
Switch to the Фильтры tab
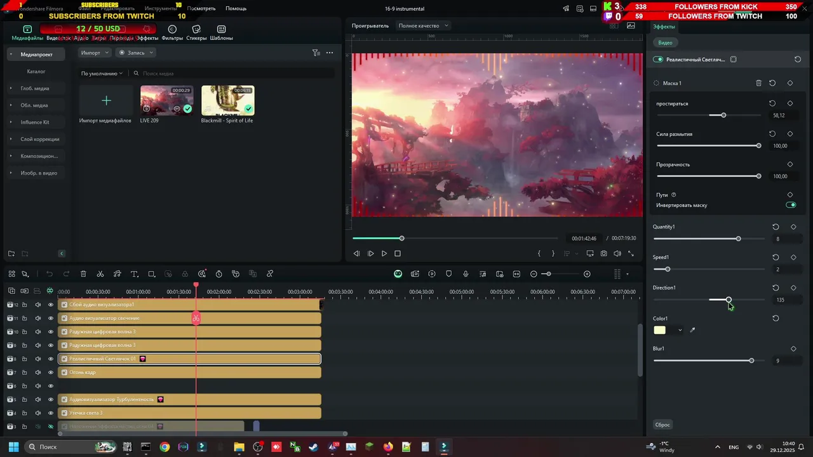(x=172, y=33)
